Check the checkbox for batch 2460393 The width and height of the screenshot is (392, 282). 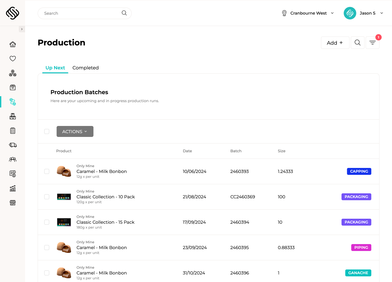[47, 171]
